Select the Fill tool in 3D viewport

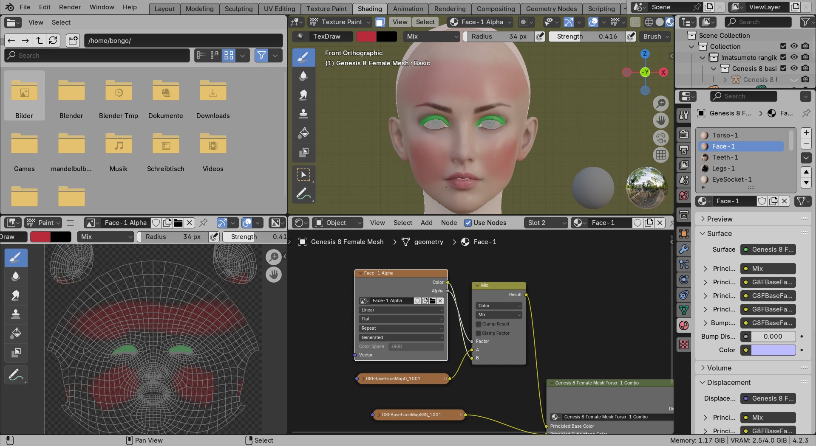303,133
